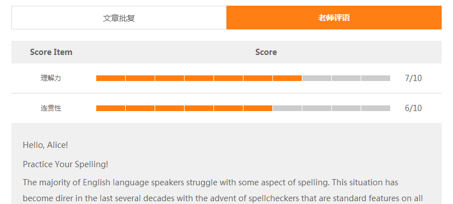The width and height of the screenshot is (453, 204).
Task: Switch to the 文章批复 tab
Action: pos(119,18)
